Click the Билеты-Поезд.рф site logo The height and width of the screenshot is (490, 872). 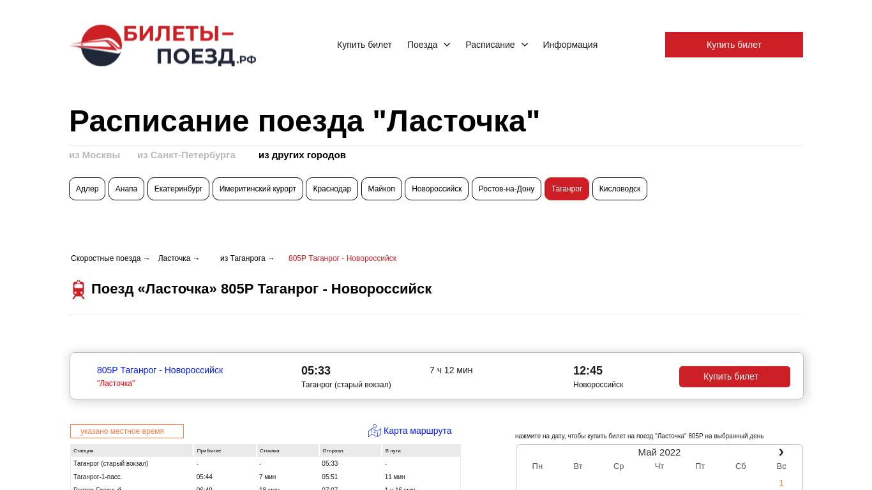point(163,45)
